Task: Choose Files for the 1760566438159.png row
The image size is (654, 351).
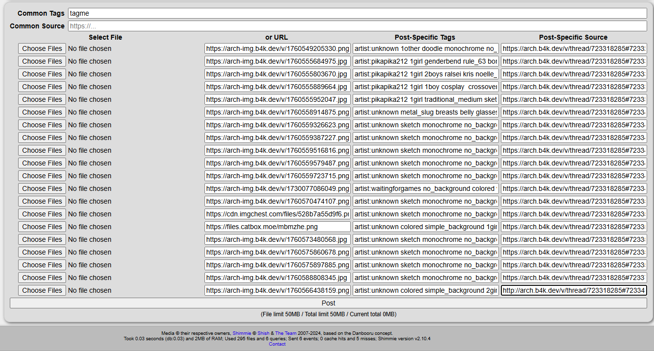Action: coord(42,290)
